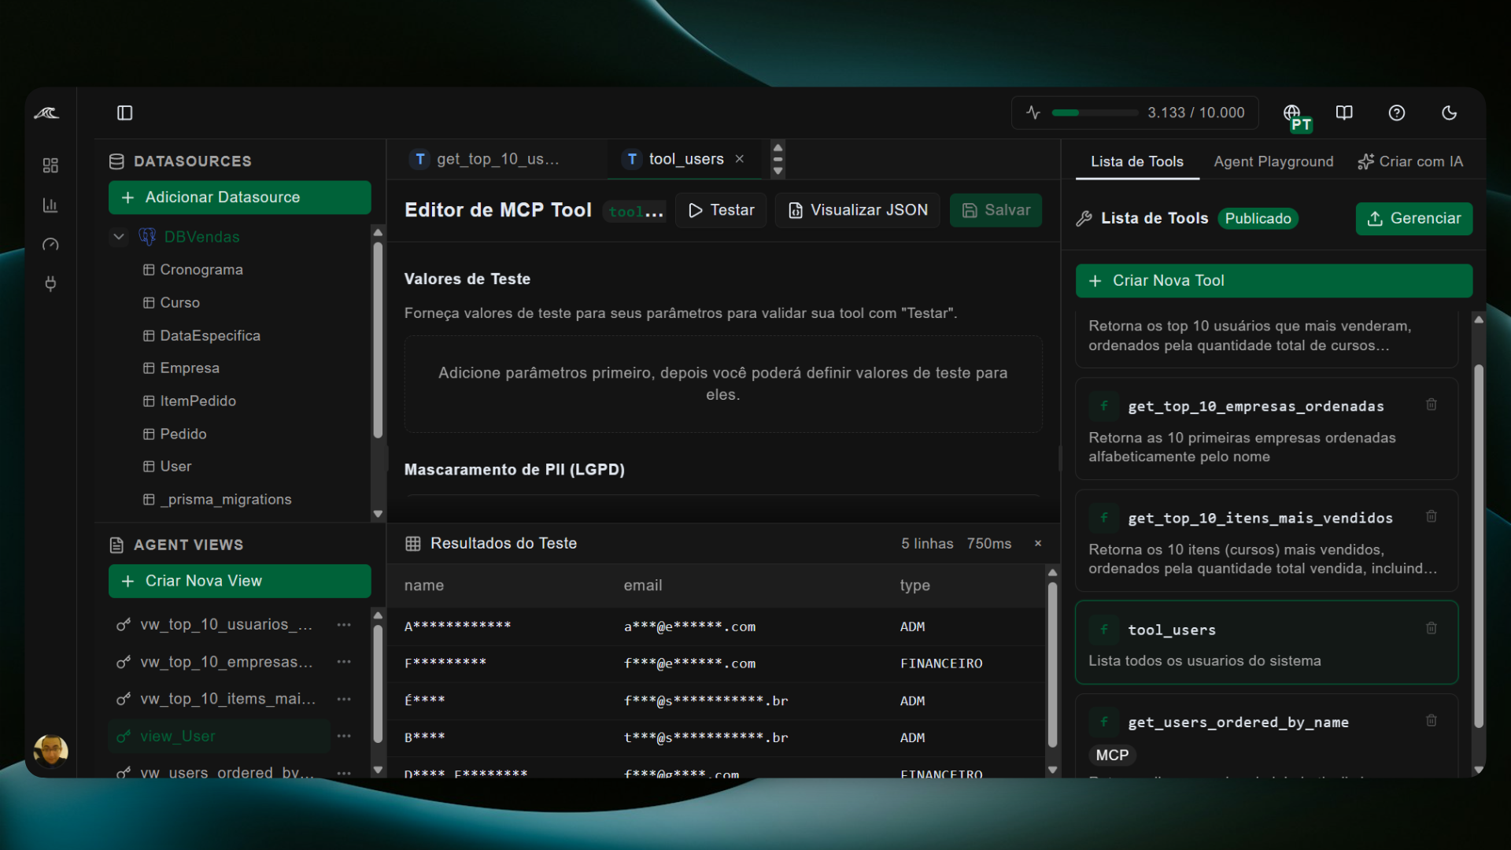Click the Testar play button
This screenshot has height=850, width=1511.
click(x=721, y=210)
